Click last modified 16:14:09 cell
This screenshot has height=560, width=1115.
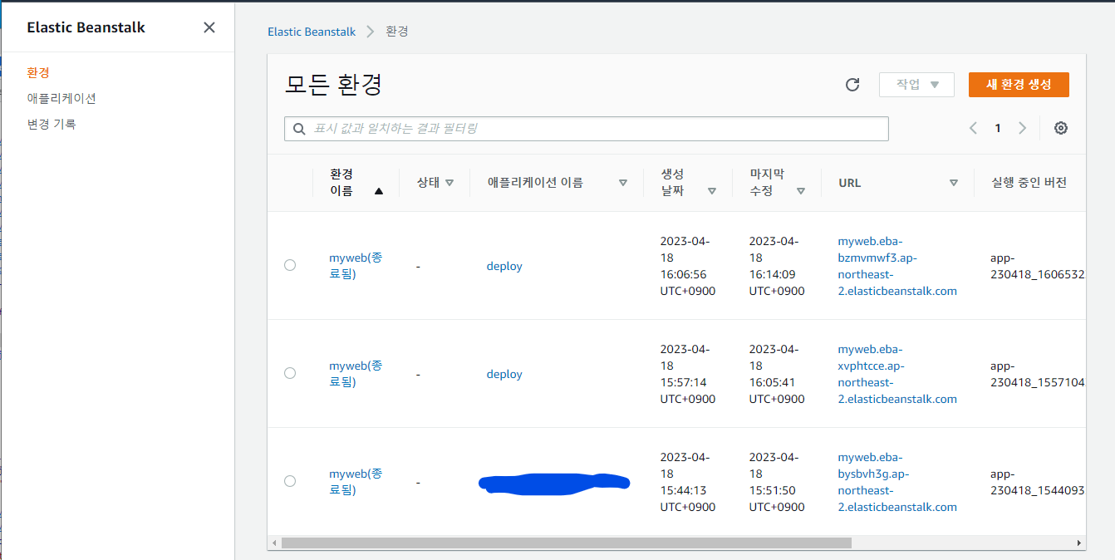pyautogui.click(x=777, y=266)
